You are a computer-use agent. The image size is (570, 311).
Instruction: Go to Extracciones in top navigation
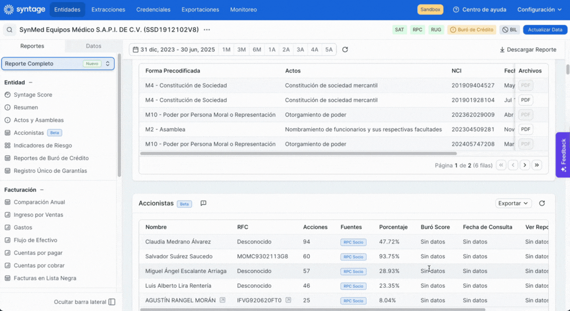click(109, 9)
